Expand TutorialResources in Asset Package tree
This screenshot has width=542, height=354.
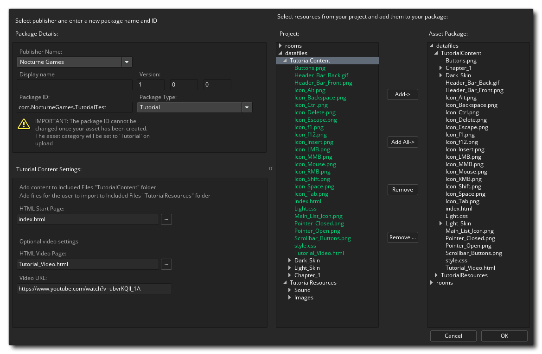[x=436, y=275]
